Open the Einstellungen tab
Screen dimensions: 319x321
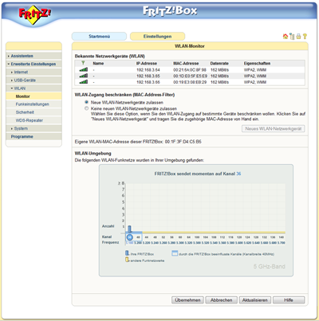click(x=157, y=37)
